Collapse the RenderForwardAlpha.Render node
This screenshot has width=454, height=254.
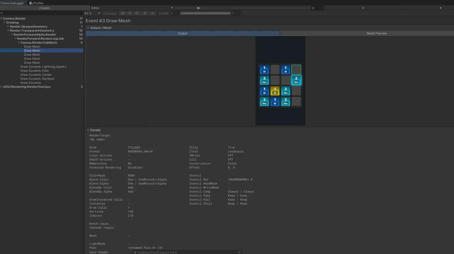point(12,35)
